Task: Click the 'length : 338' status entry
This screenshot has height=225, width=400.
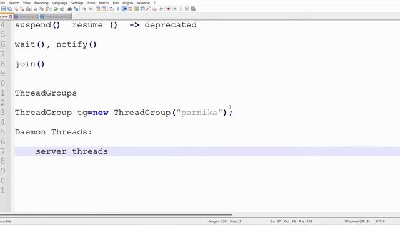Action: pos(217,221)
